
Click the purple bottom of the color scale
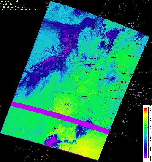[x=145, y=157]
